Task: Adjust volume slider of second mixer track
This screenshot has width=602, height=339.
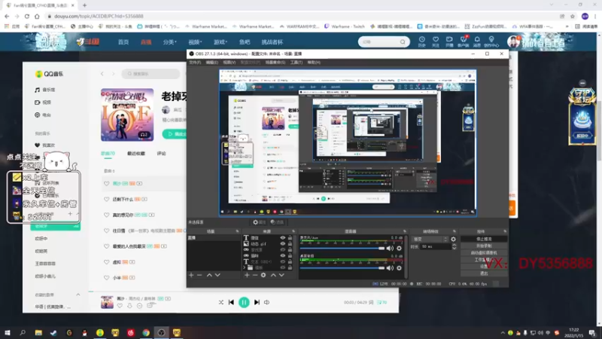Action: (342, 268)
